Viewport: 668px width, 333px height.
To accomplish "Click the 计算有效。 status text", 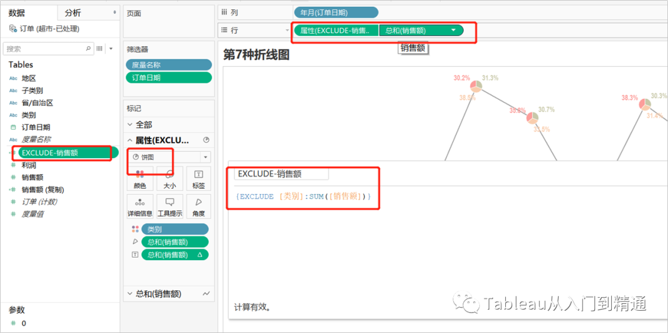I will [252, 306].
